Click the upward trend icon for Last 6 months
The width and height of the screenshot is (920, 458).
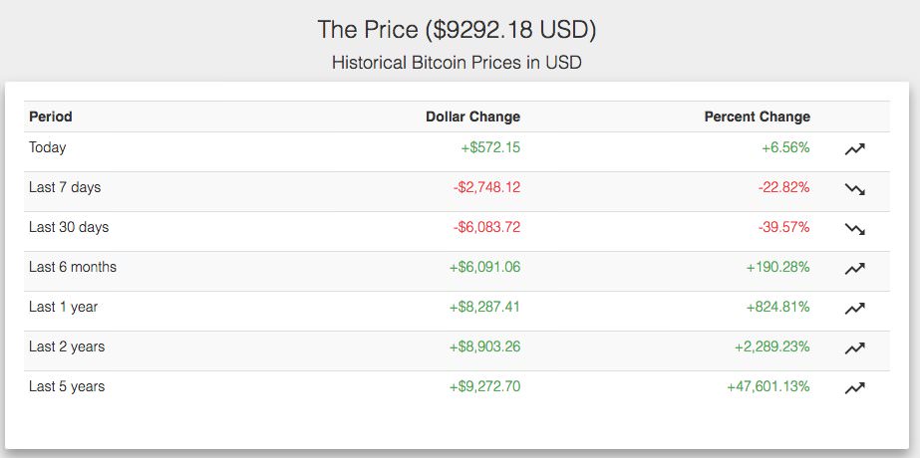(x=855, y=269)
